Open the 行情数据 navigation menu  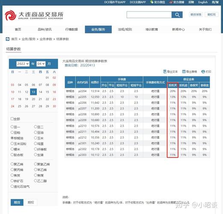tap(71, 30)
